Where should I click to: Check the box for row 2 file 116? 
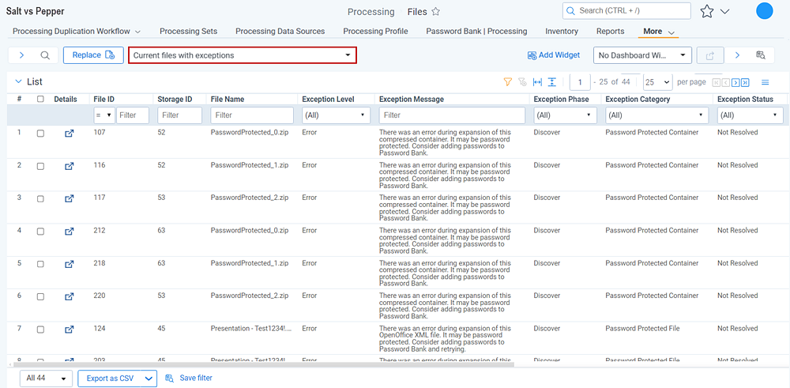40,166
